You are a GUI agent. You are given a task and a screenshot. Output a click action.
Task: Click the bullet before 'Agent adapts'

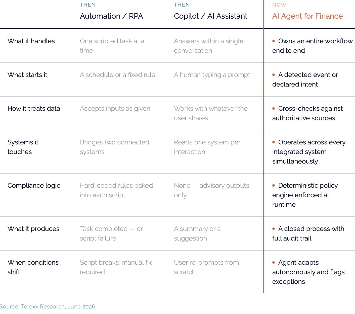[x=274, y=262]
